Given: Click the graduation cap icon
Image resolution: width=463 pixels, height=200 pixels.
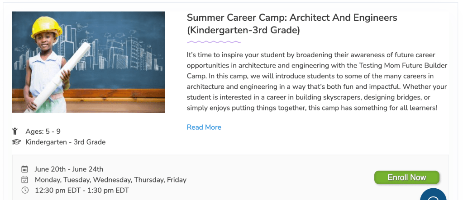Looking at the screenshot, I should 16,142.
